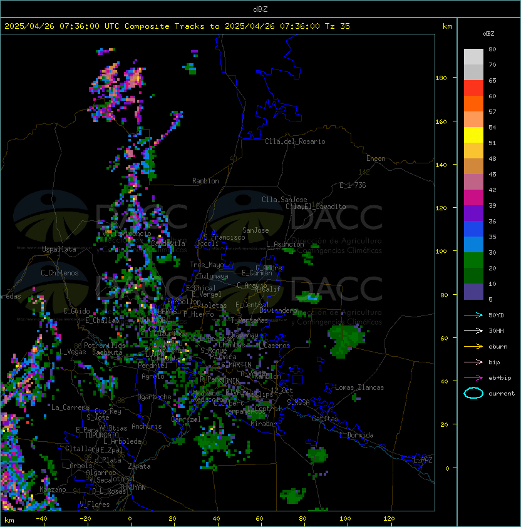The height and width of the screenshot is (527, 521).
Task: Pick the bright yellow swatch in dBZ colorbar
Action: 473,135
